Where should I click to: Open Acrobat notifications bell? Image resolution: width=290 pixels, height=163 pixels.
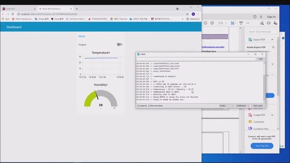(x=261, y=17)
